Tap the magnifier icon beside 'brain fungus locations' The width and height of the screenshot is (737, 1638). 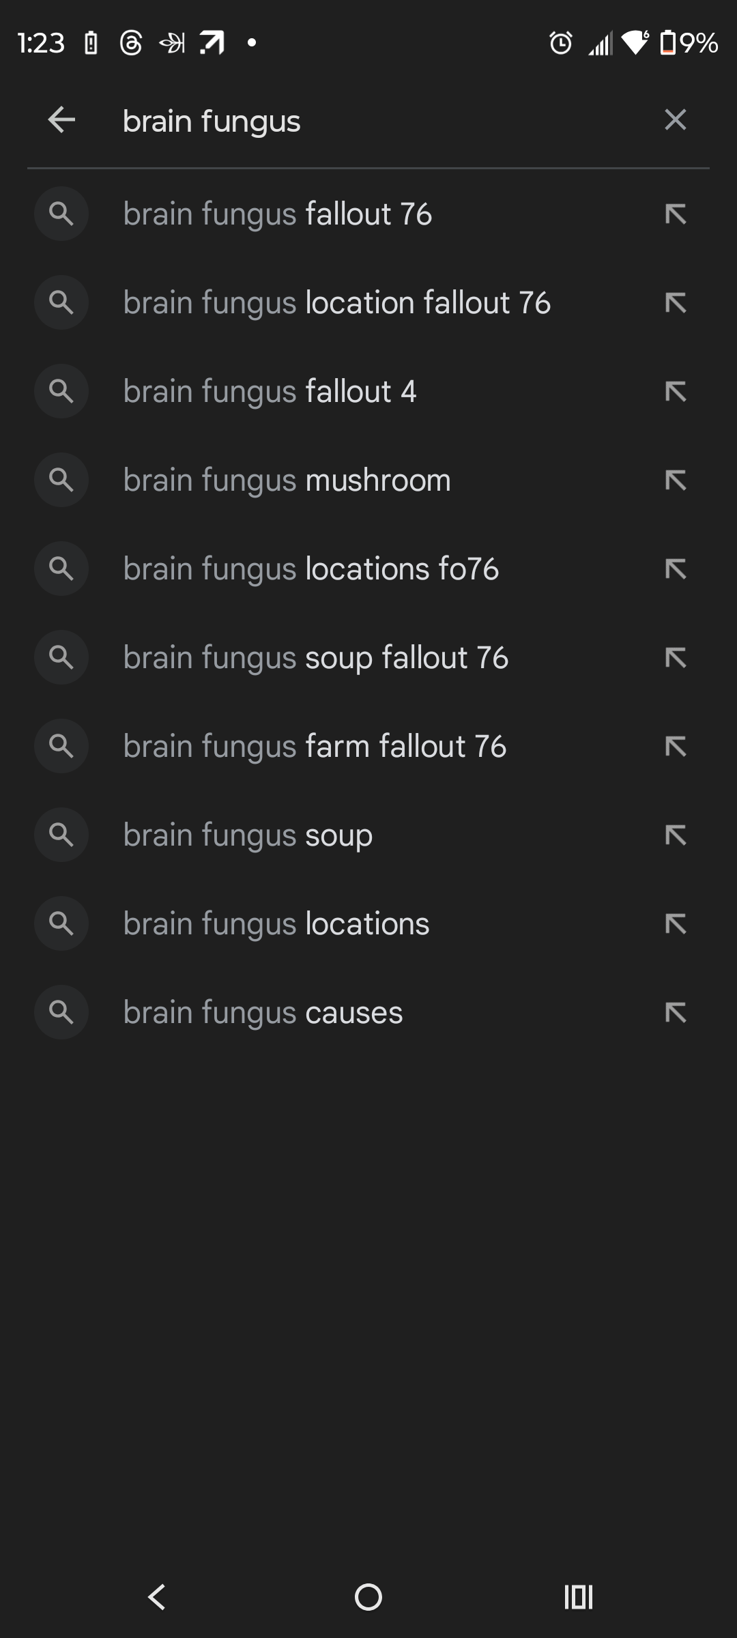pos(61,923)
